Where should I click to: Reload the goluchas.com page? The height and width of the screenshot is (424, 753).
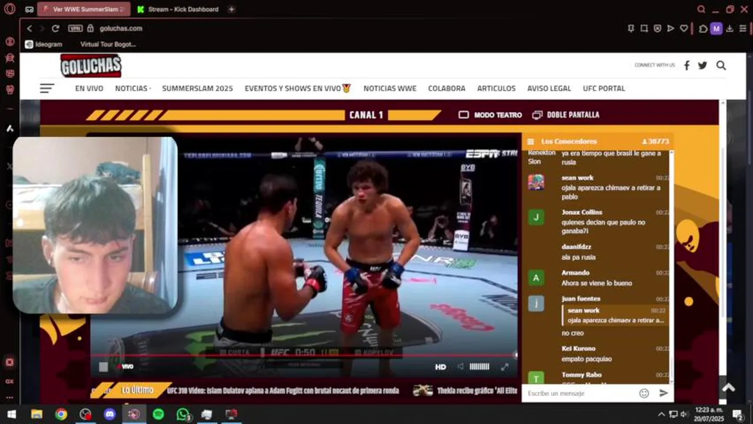coord(55,28)
